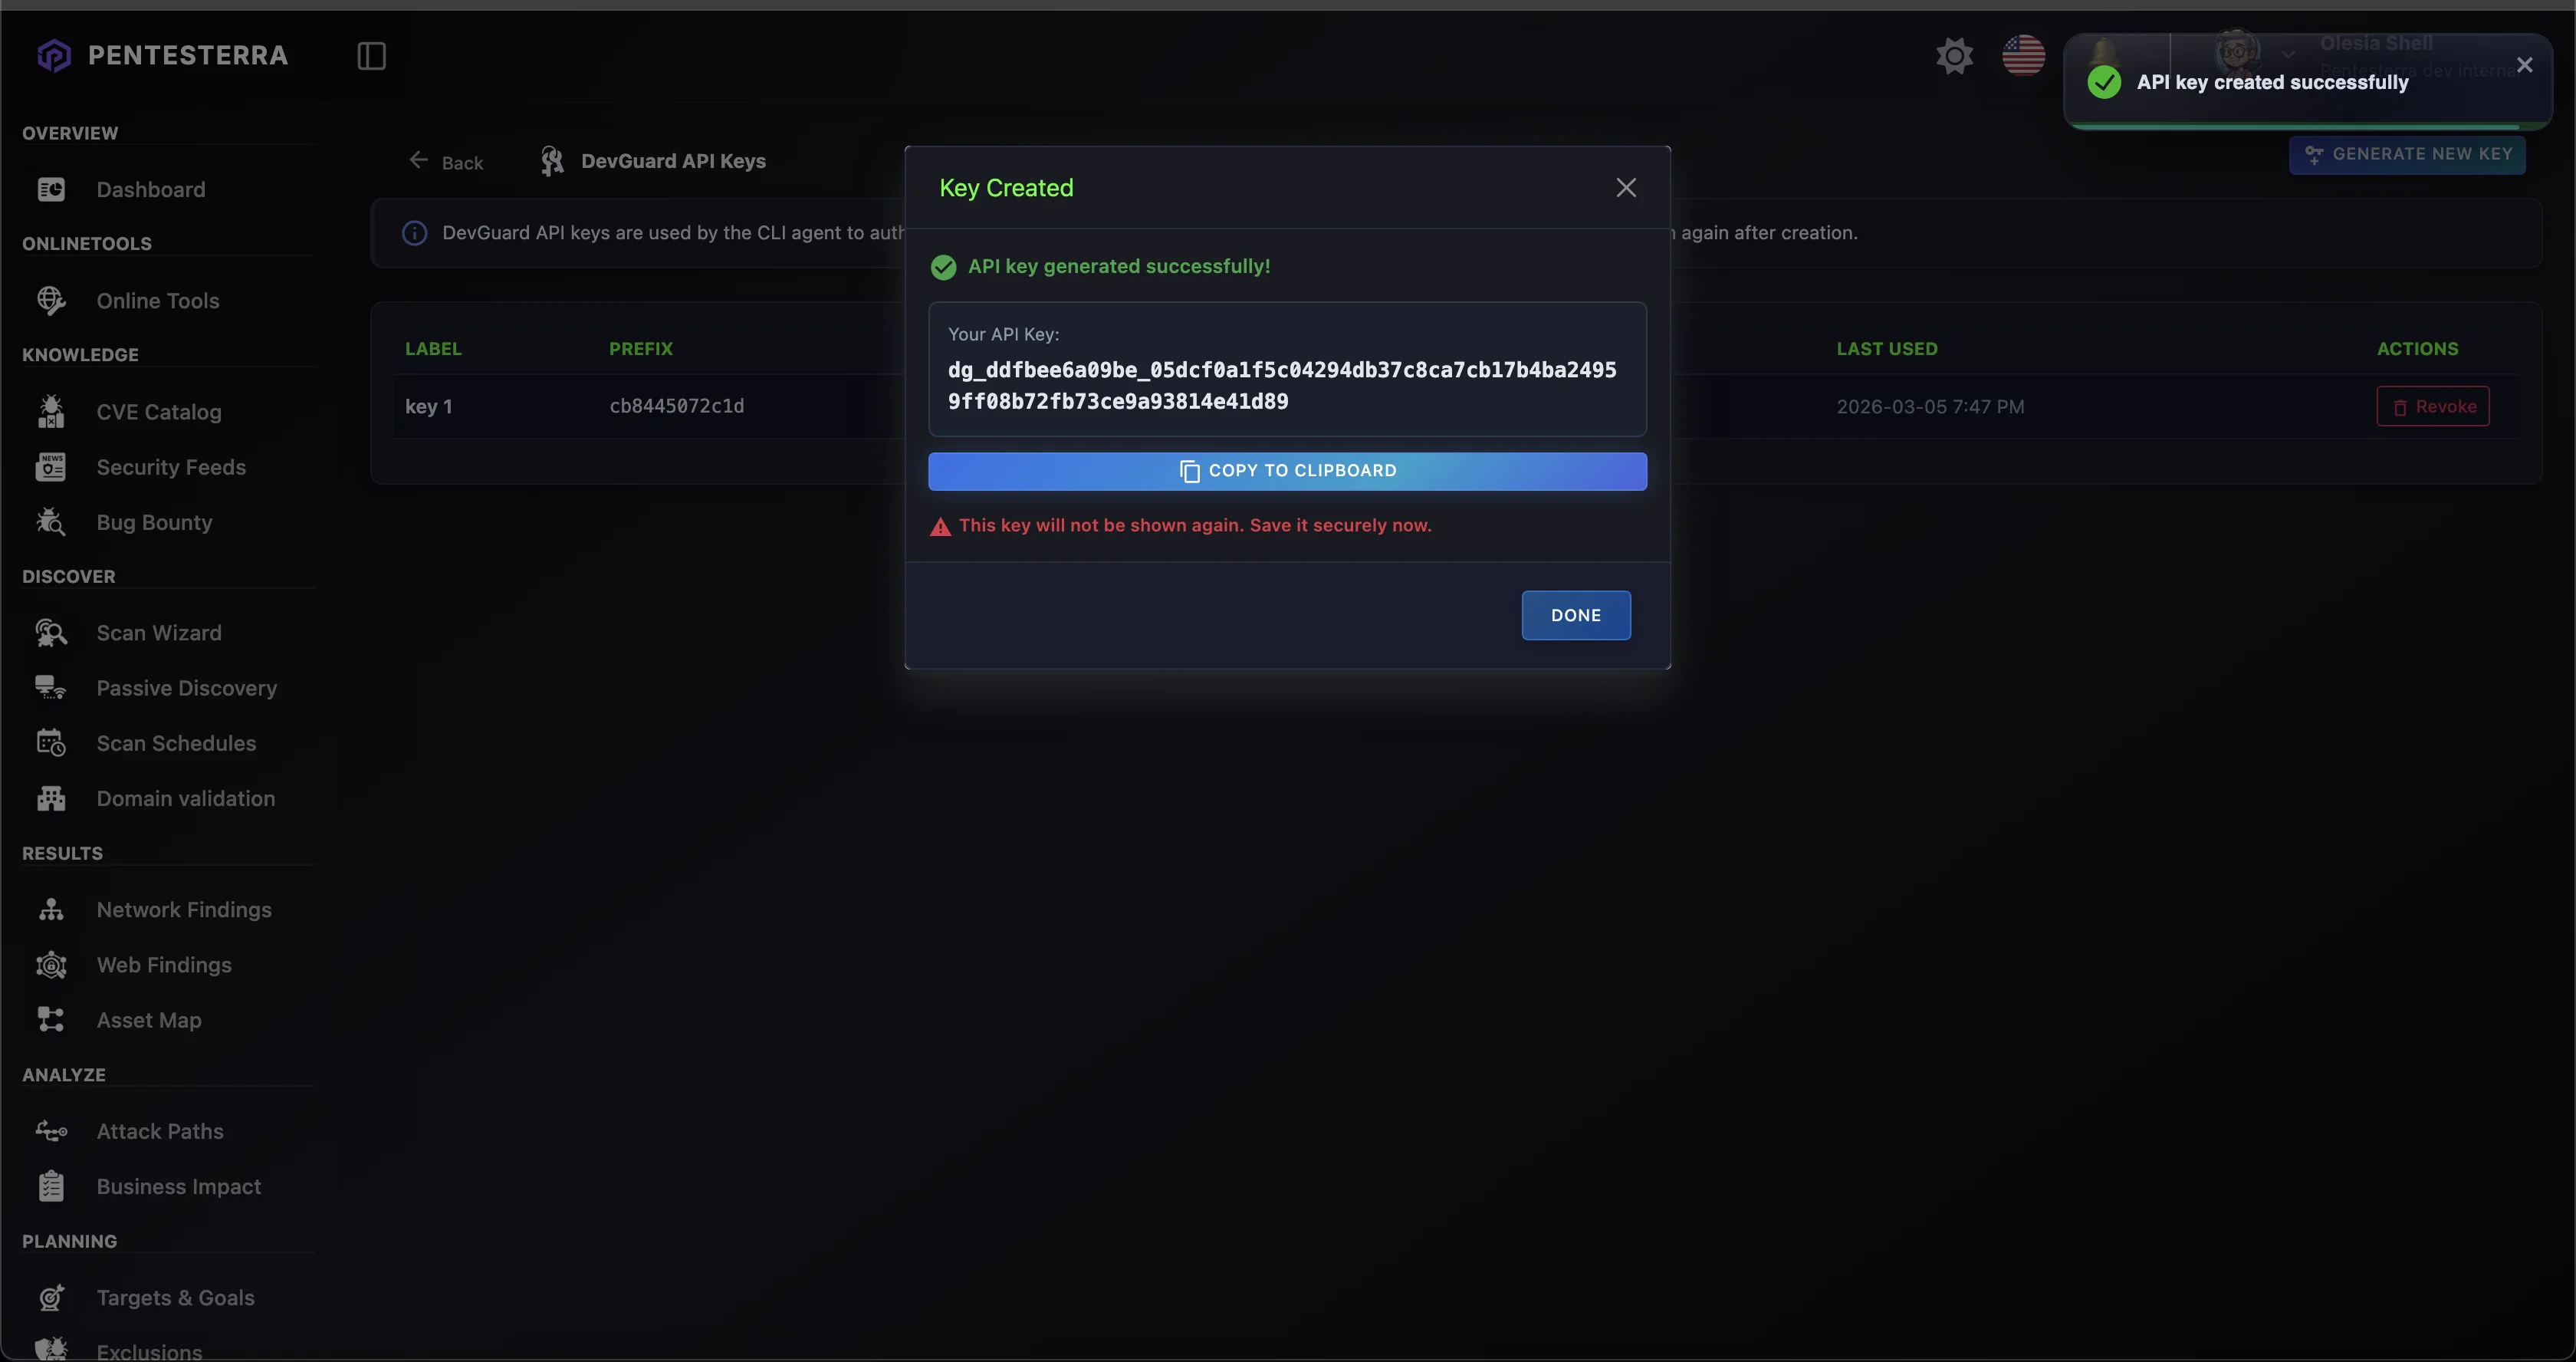Click the prefix cb8445072c1d cell
The height and width of the screenshot is (1362, 2576).
677,406
